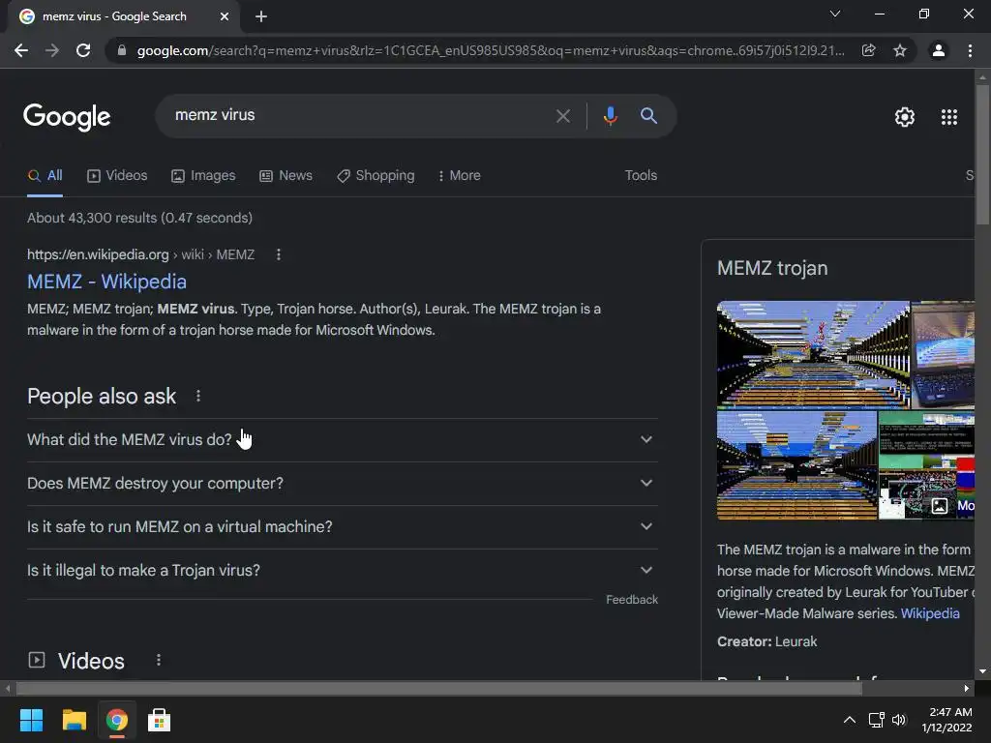Open Google quick settings gear
The image size is (991, 743).
pyautogui.click(x=905, y=117)
